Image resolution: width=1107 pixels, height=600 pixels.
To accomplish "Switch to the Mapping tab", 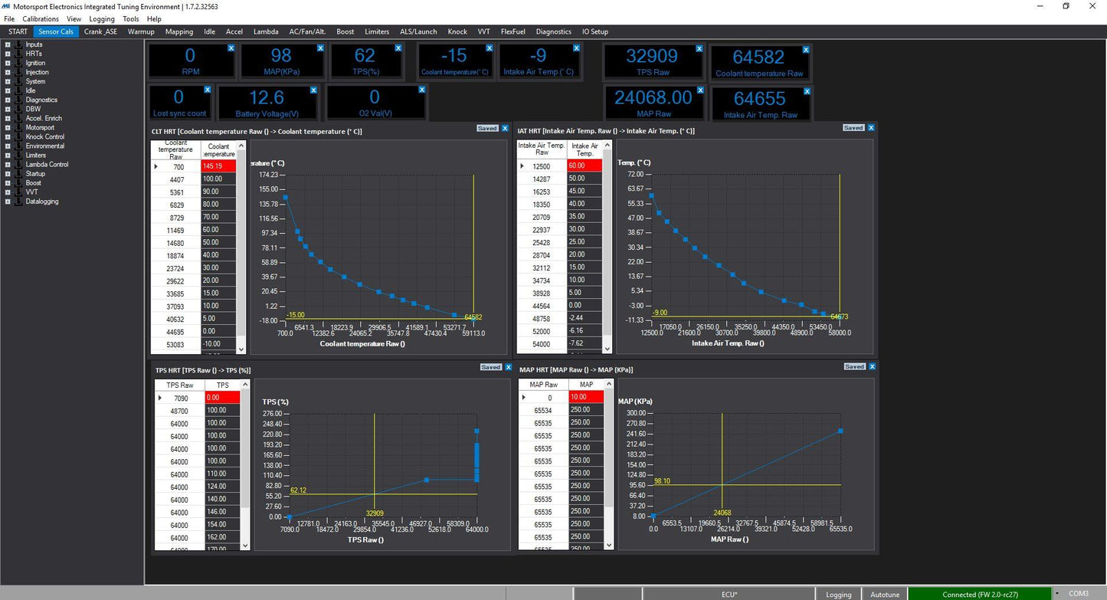I will pyautogui.click(x=179, y=31).
